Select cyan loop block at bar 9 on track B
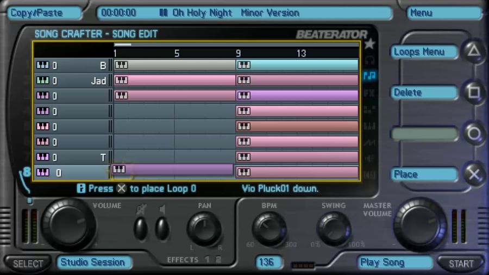 [x=297, y=65]
